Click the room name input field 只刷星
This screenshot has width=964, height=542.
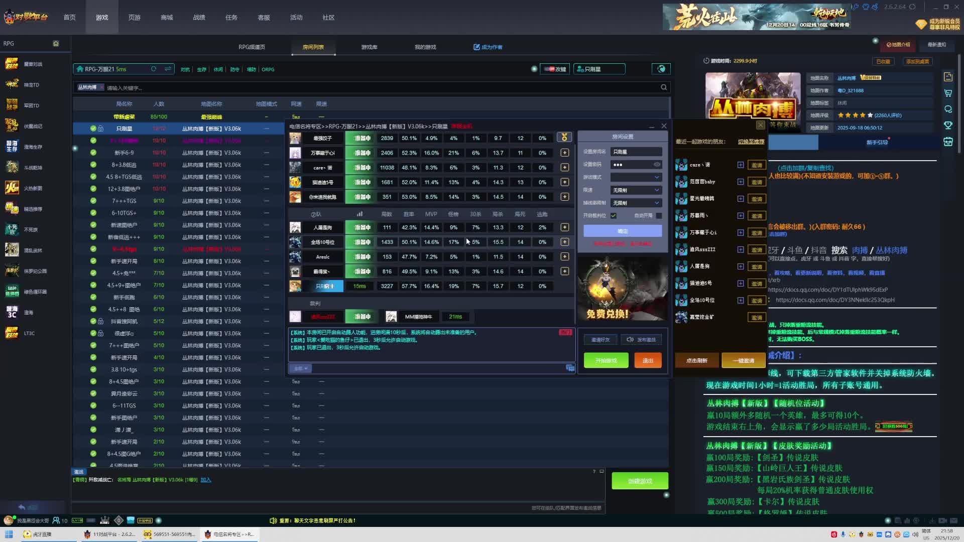tap(636, 152)
